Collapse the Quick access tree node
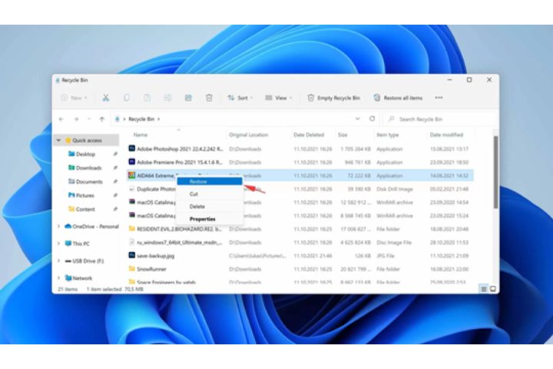 point(58,141)
